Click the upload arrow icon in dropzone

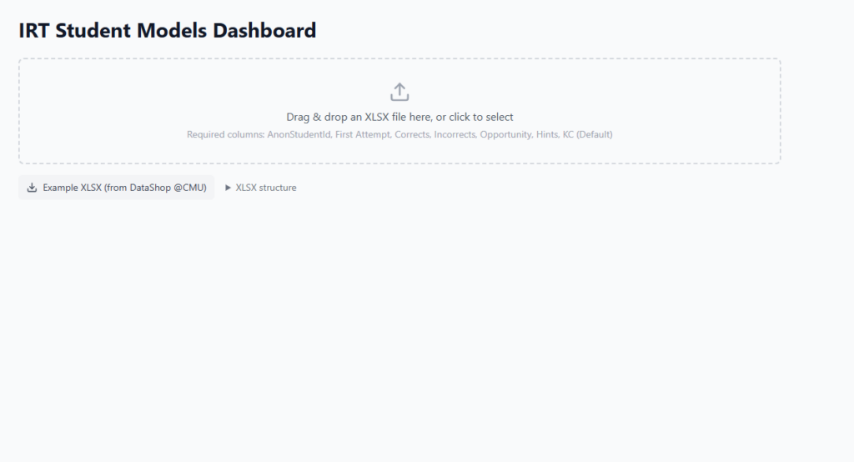pos(399,92)
